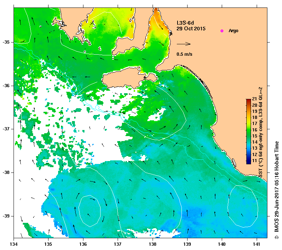
Task: Click the magenta Argo marker symbol
Action: click(x=222, y=31)
